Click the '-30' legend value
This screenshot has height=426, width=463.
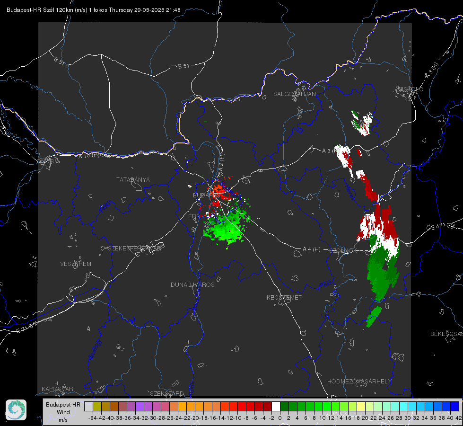(152, 418)
